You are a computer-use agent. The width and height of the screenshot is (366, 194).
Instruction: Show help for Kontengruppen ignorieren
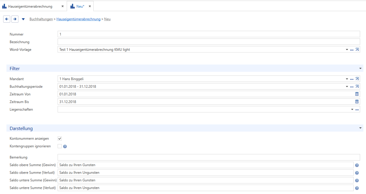[65, 147]
